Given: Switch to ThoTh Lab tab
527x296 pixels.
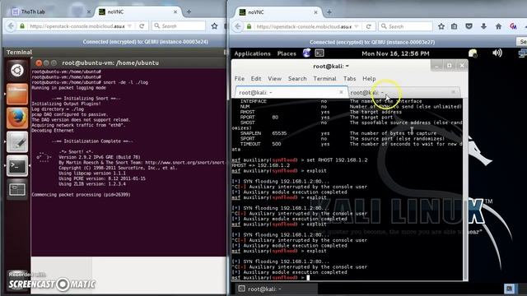Looking at the screenshot, I should coord(33,12).
